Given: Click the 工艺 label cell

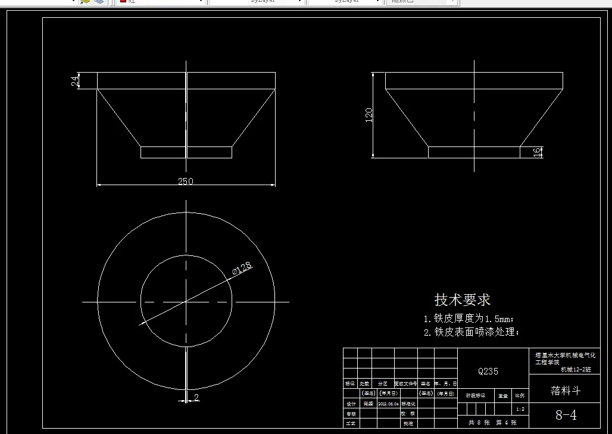Looking at the screenshot, I should tap(351, 423).
